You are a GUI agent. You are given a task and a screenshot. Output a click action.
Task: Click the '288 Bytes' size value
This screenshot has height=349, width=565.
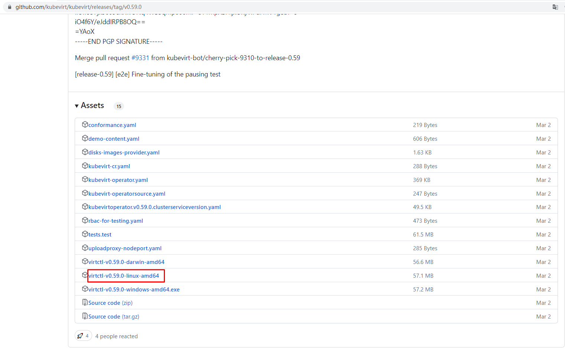point(425,166)
